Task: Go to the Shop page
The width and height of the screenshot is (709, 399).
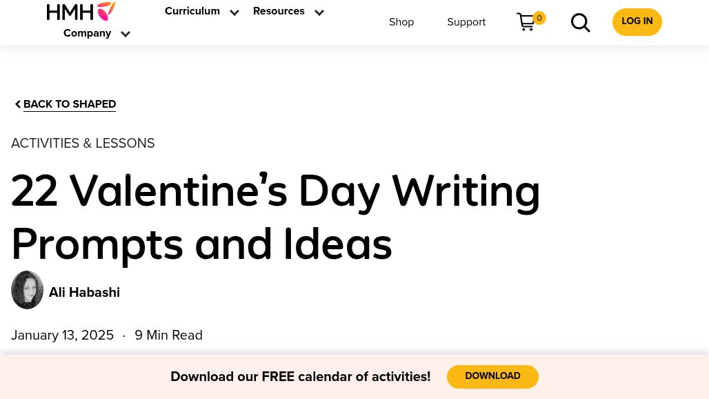Action: pyautogui.click(x=401, y=23)
